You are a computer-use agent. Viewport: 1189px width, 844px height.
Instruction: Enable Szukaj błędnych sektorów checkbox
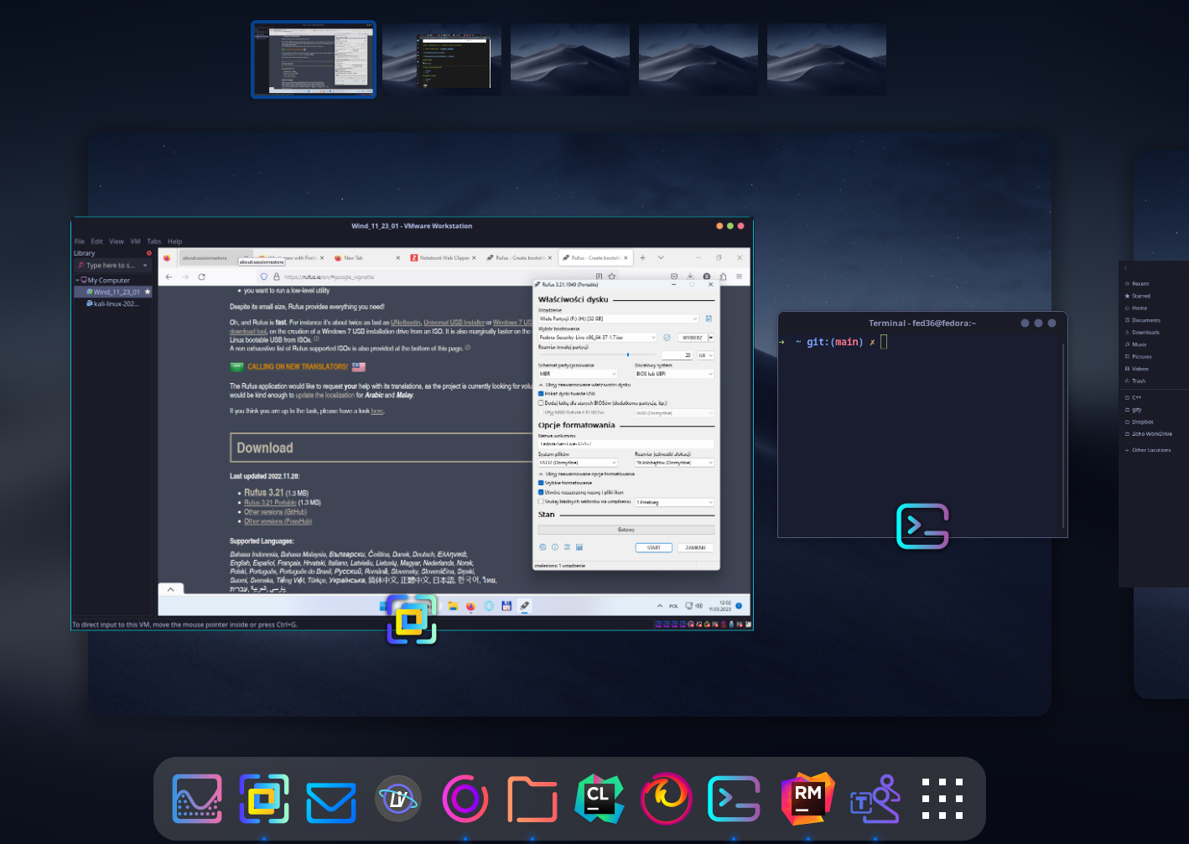click(x=541, y=502)
